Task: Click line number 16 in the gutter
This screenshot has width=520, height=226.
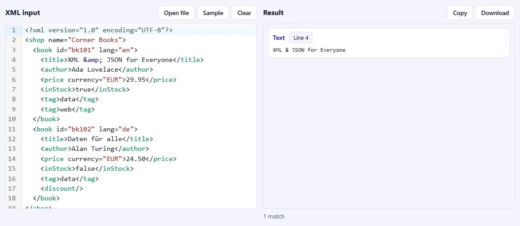Action: 12,179
